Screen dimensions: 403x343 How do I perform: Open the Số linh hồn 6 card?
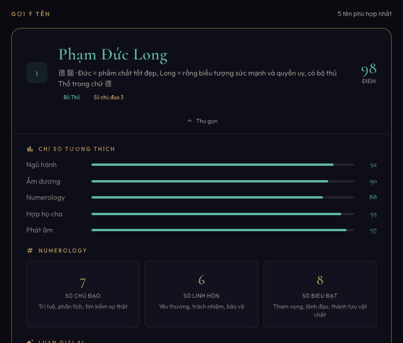[x=201, y=294]
